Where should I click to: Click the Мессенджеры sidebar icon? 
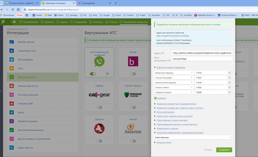(11, 59)
